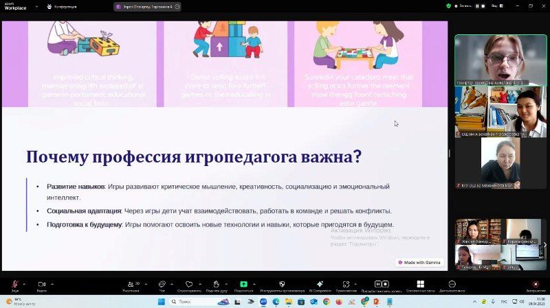Unmute the microphone in Zoom toolbar

click(x=14, y=284)
